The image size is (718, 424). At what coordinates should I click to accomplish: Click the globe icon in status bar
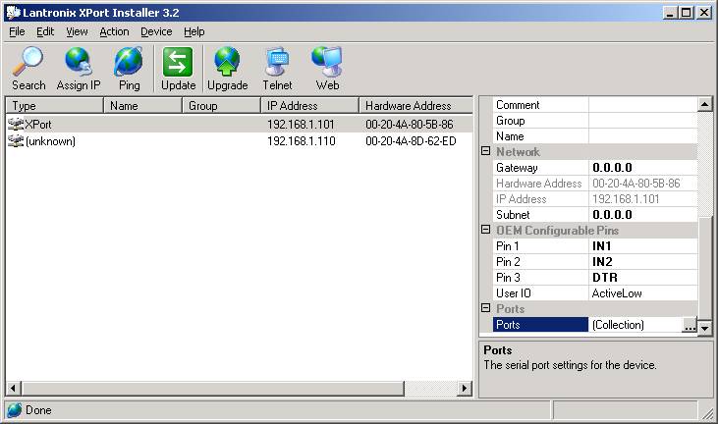(x=14, y=410)
